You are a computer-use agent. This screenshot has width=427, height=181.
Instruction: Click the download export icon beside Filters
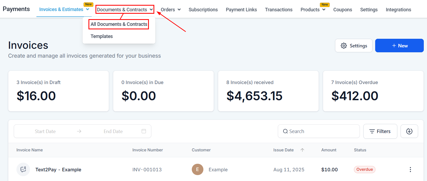tap(409, 131)
